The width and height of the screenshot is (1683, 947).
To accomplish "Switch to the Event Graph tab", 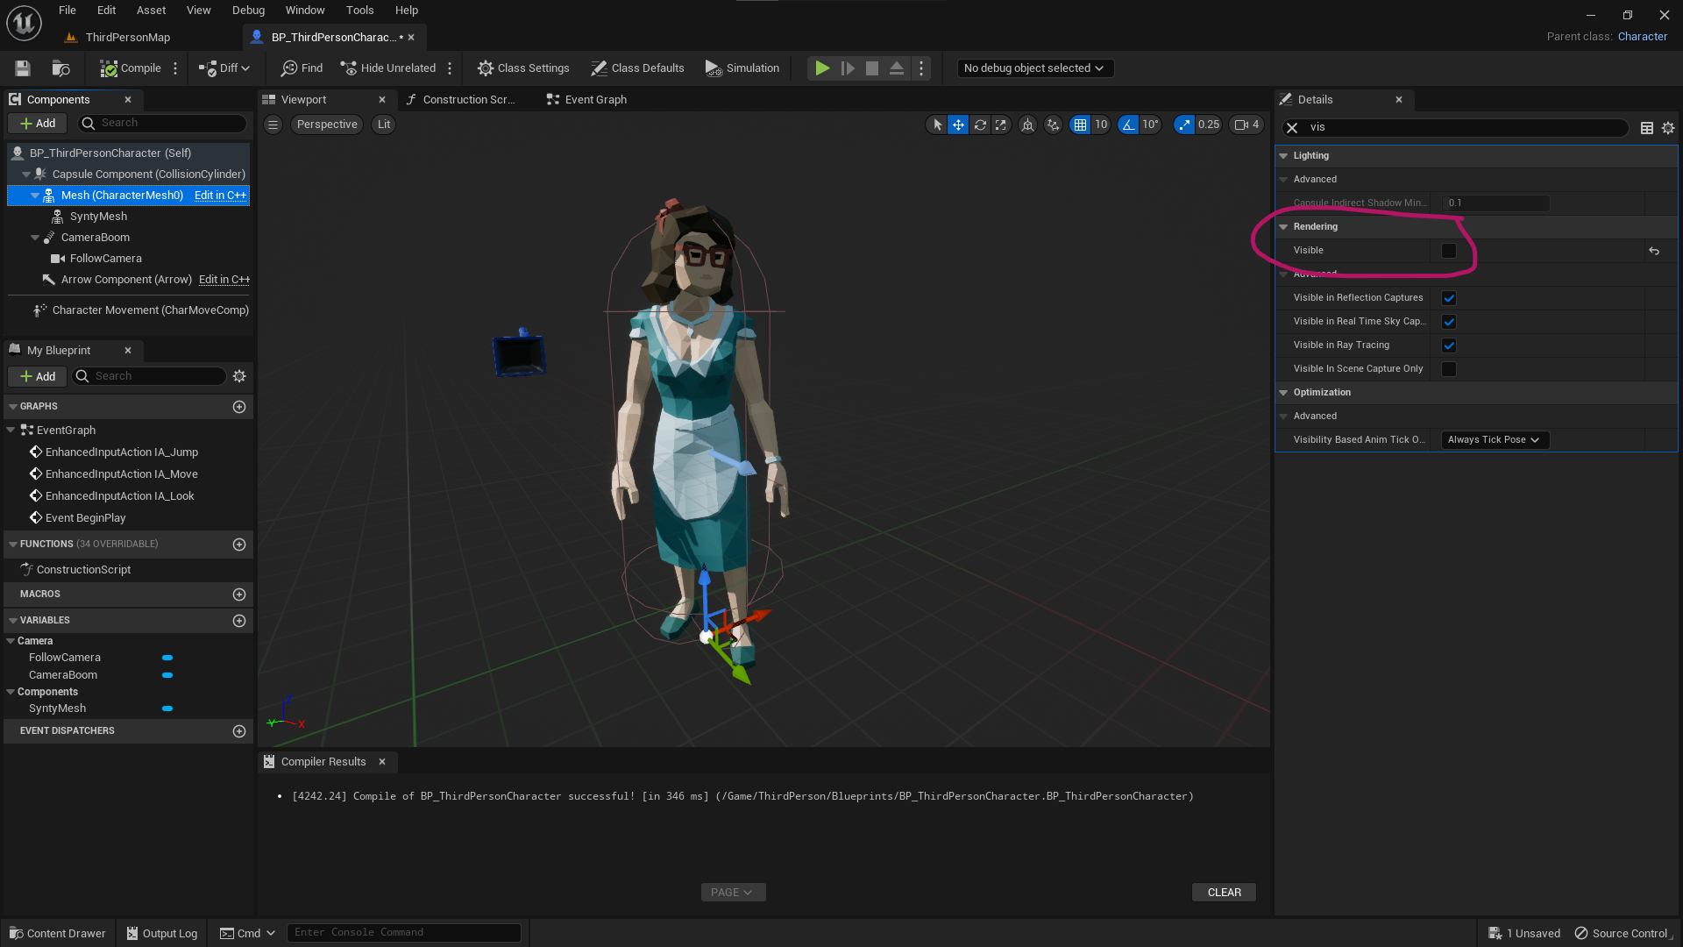I will tap(586, 100).
